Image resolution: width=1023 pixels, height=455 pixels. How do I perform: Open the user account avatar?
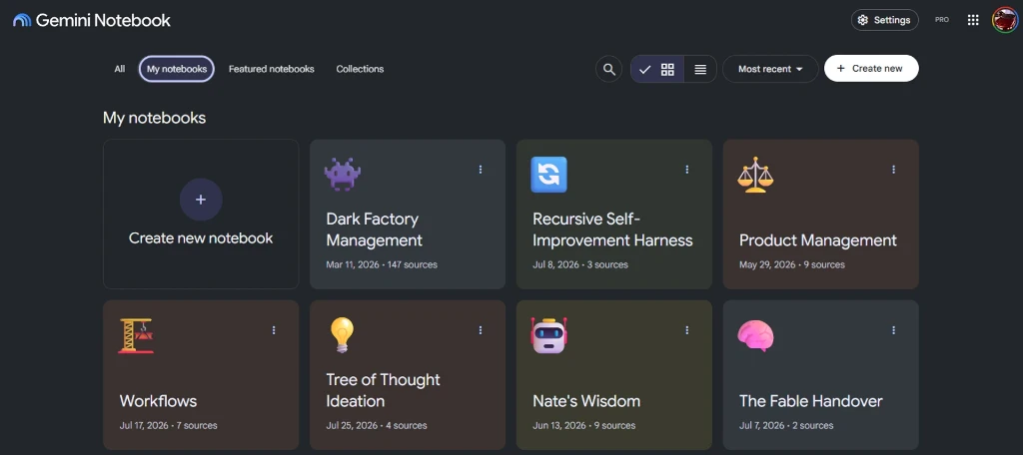pos(1005,20)
